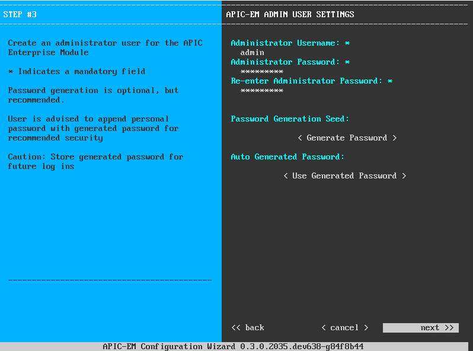Activate the Generate Password button
This screenshot has height=351, width=473.
point(347,138)
